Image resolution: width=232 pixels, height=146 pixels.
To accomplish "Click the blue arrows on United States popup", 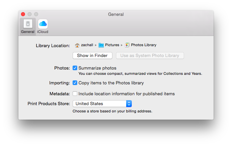I will (129, 103).
